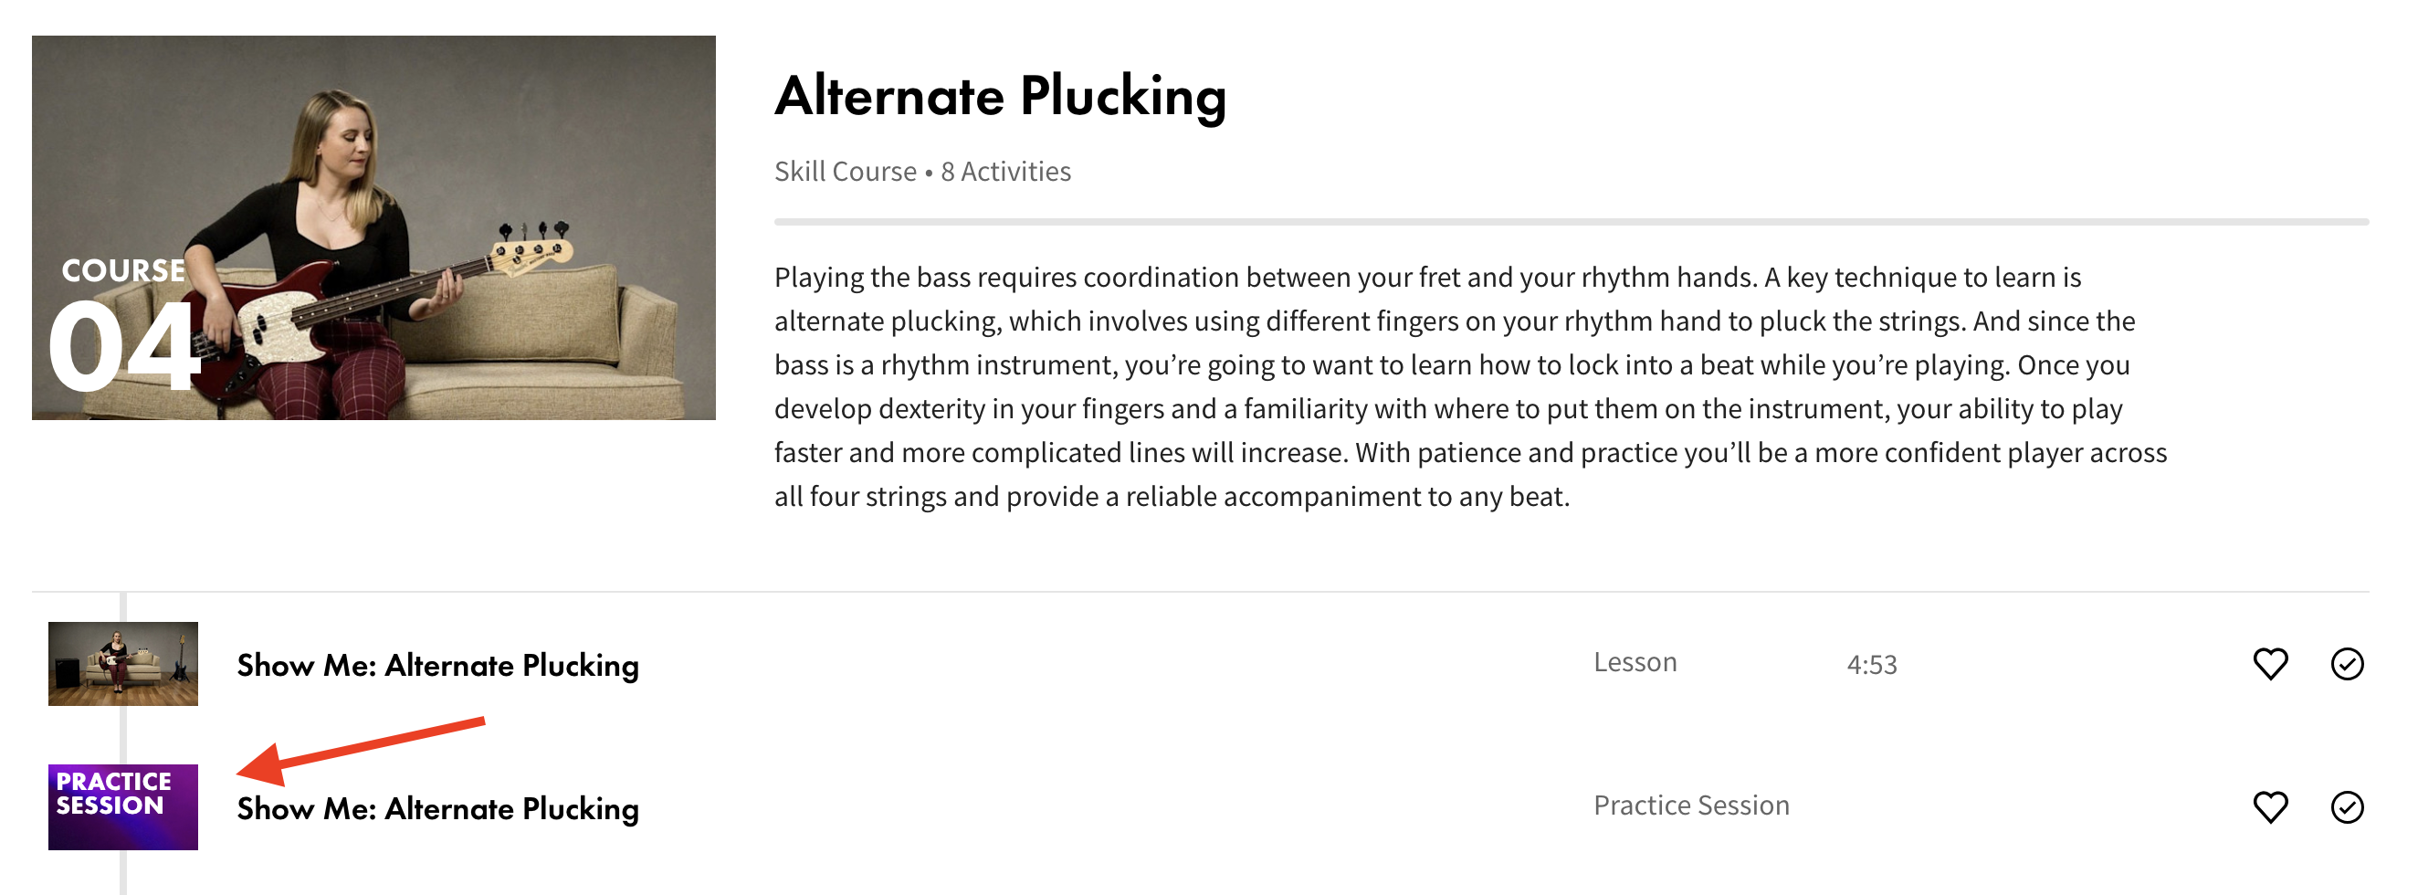Open the Lesson row's Show Me: Alternate Plucking title

[x=437, y=665]
